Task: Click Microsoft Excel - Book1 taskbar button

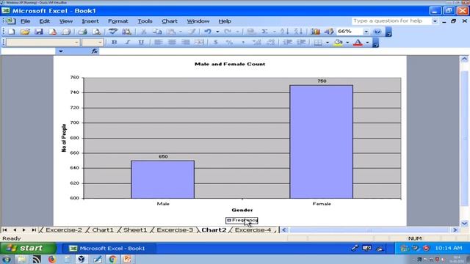Action: pyautogui.click(x=109, y=248)
